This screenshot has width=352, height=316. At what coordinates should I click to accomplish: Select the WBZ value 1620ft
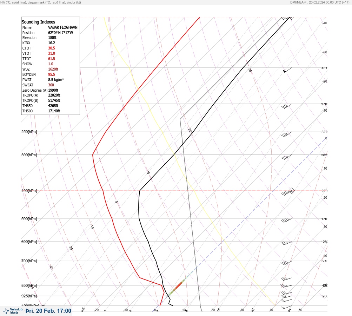click(x=53, y=69)
